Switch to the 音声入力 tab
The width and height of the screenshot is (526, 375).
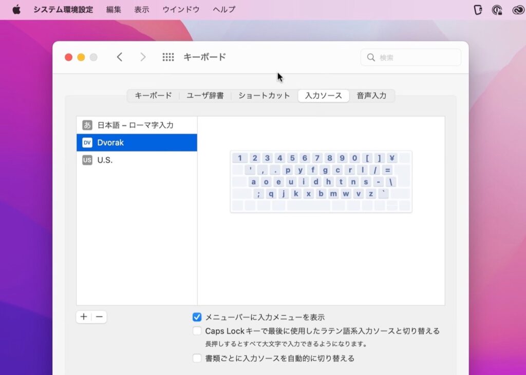371,95
